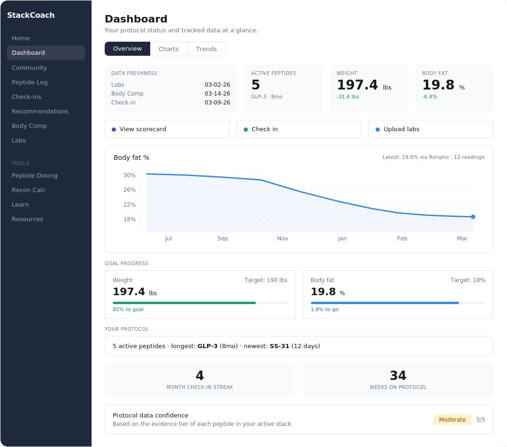
Task: Open Peptide Dosing tool
Action: [34, 176]
